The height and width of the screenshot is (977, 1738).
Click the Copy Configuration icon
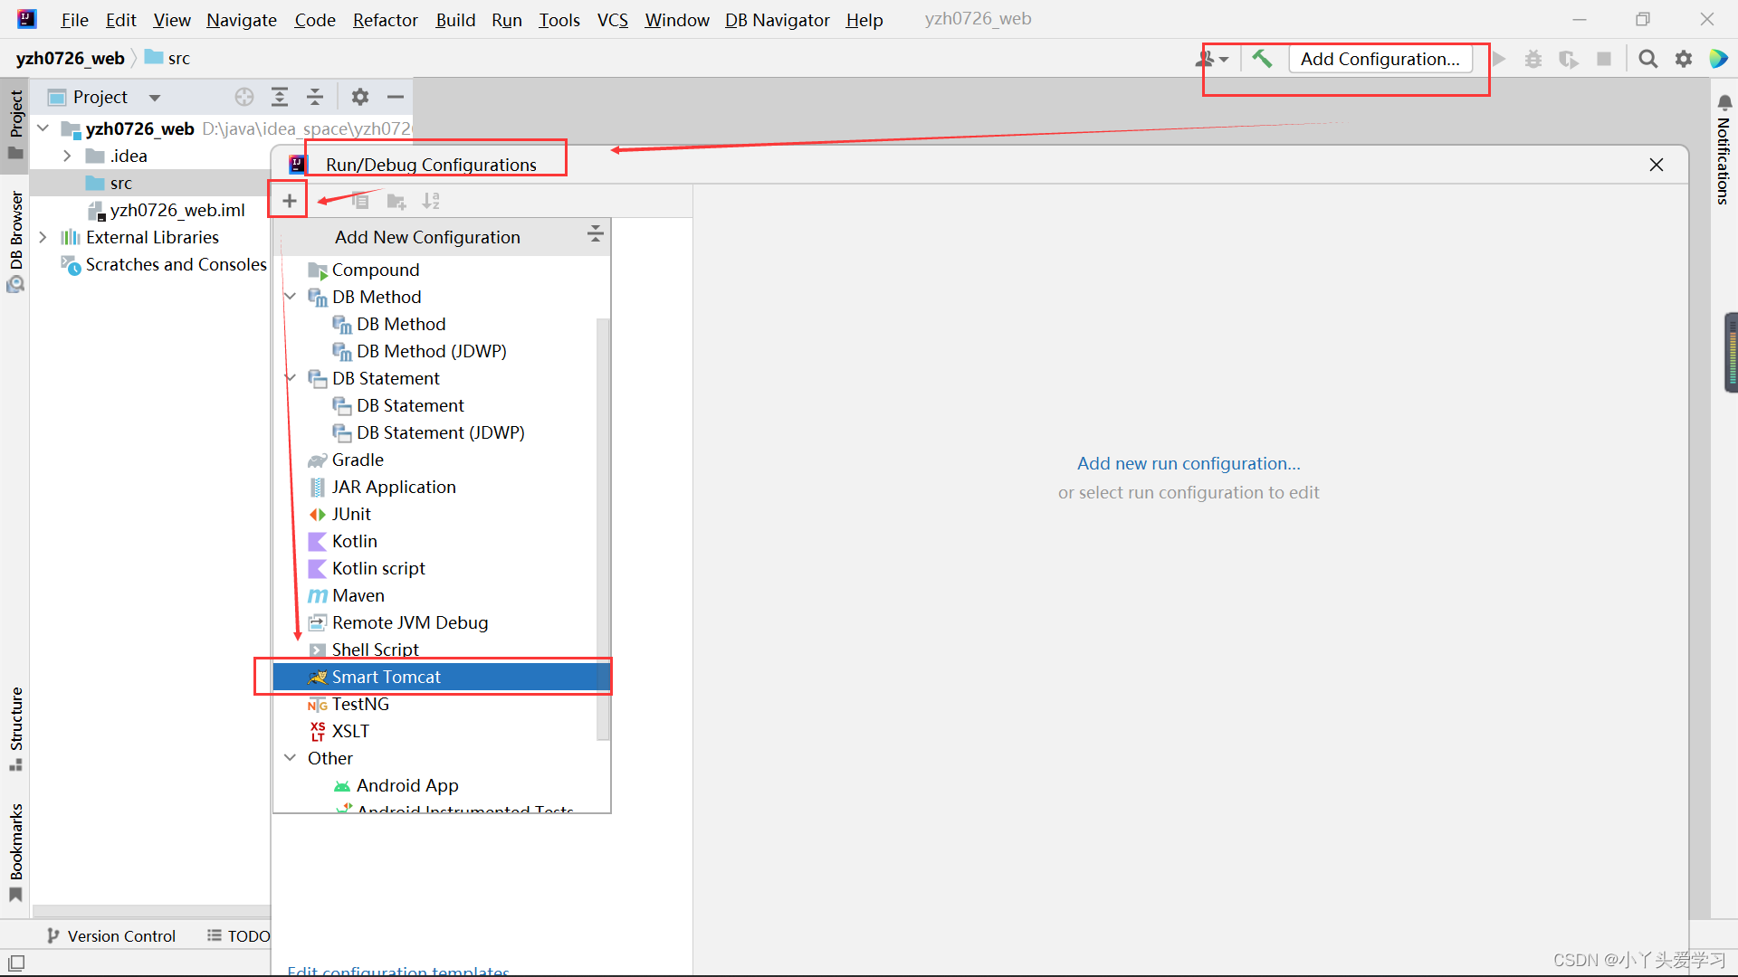360,200
